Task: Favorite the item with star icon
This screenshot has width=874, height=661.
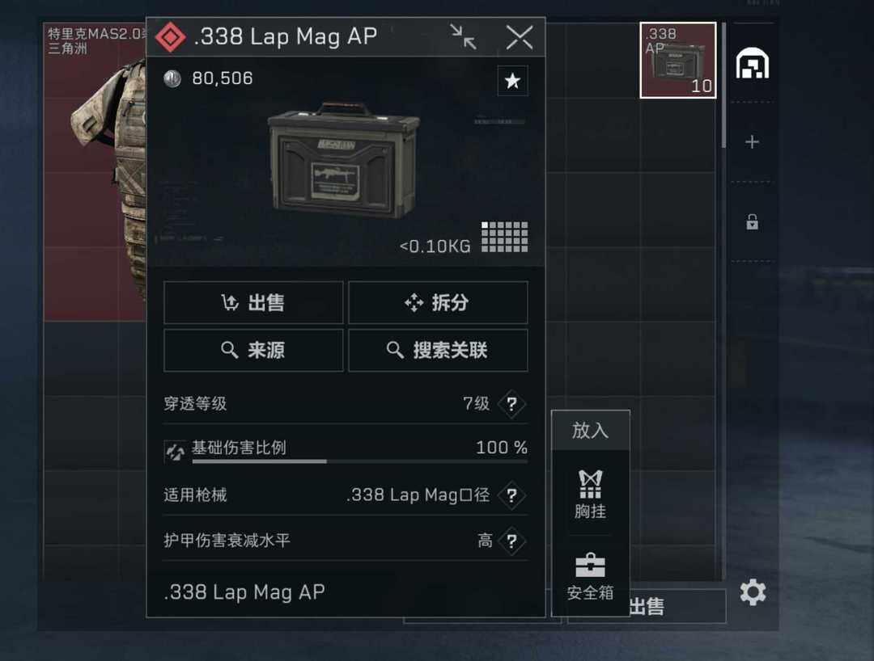Action: point(512,82)
